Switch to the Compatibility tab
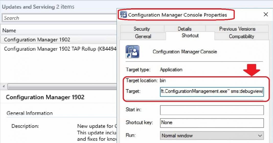The height and width of the screenshot is (143, 273). 242,36
